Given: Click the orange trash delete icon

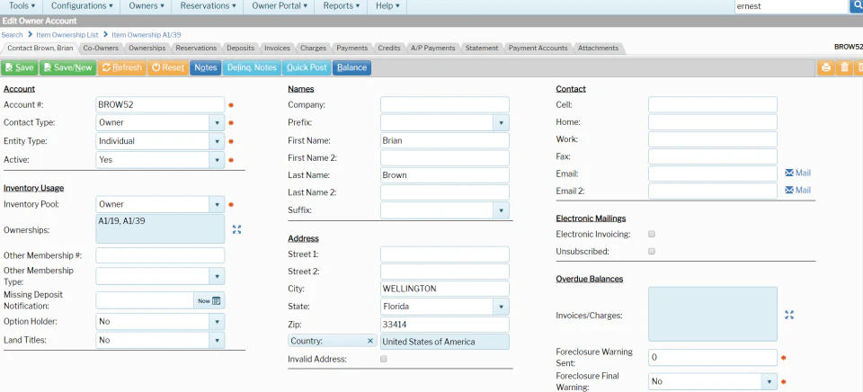Looking at the screenshot, I should pyautogui.click(x=844, y=67).
